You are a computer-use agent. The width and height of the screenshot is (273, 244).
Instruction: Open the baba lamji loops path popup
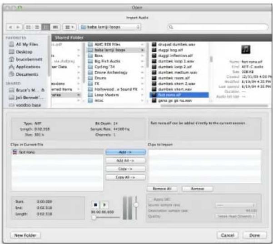click(x=110, y=27)
